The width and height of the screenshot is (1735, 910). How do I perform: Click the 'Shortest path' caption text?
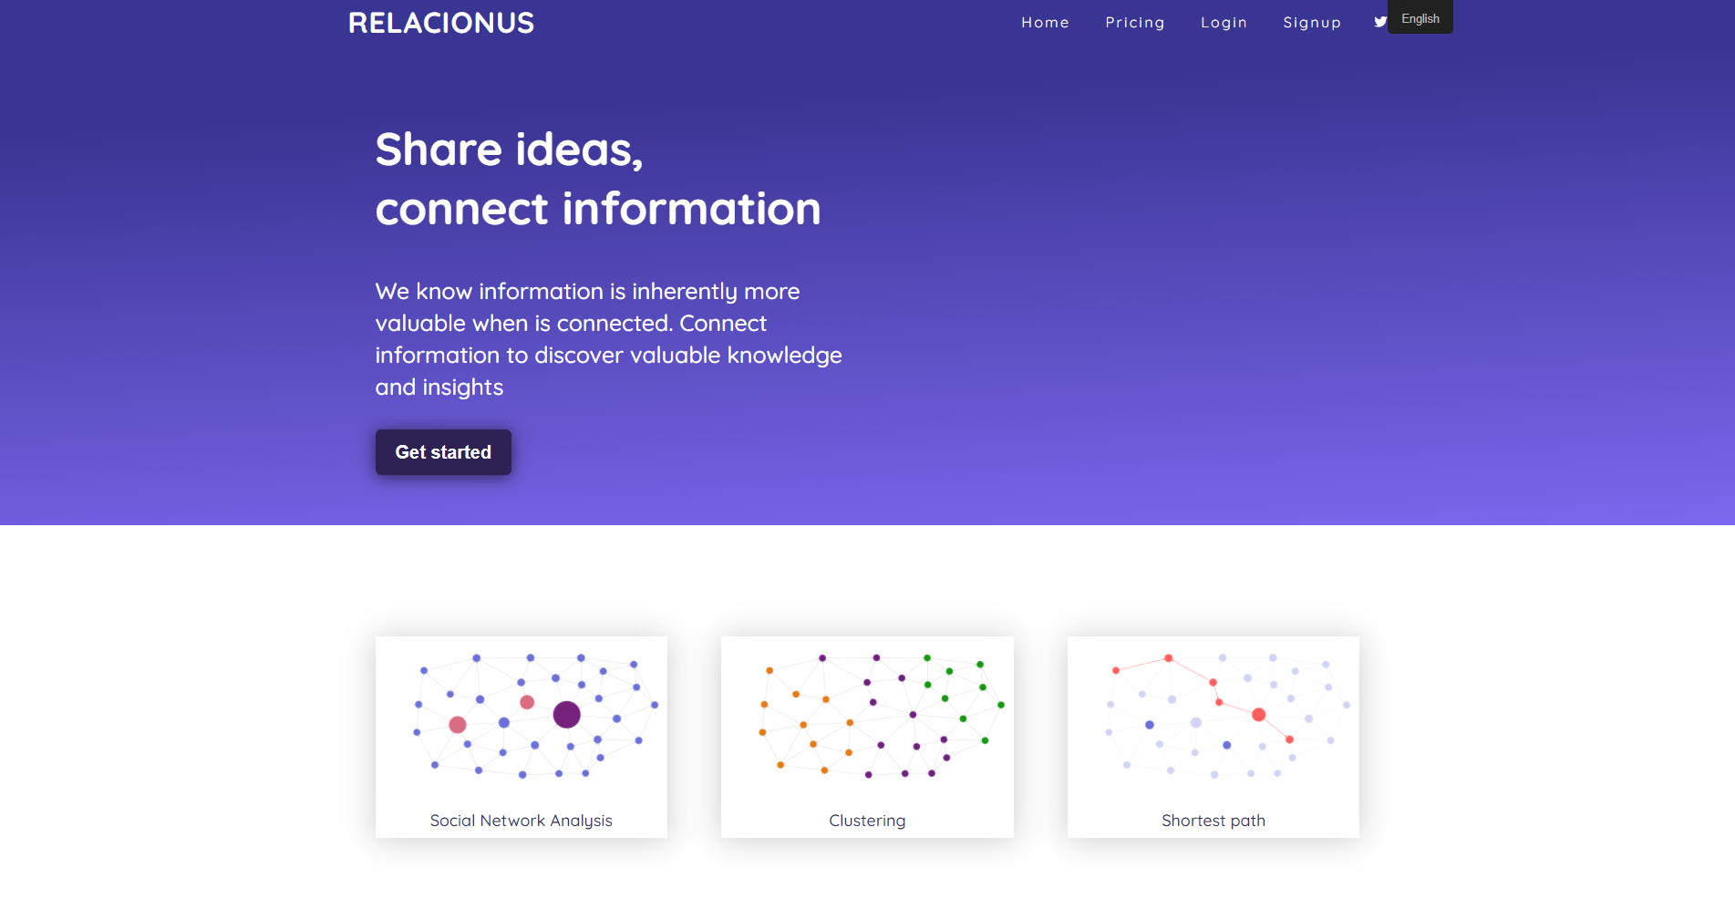(x=1213, y=821)
